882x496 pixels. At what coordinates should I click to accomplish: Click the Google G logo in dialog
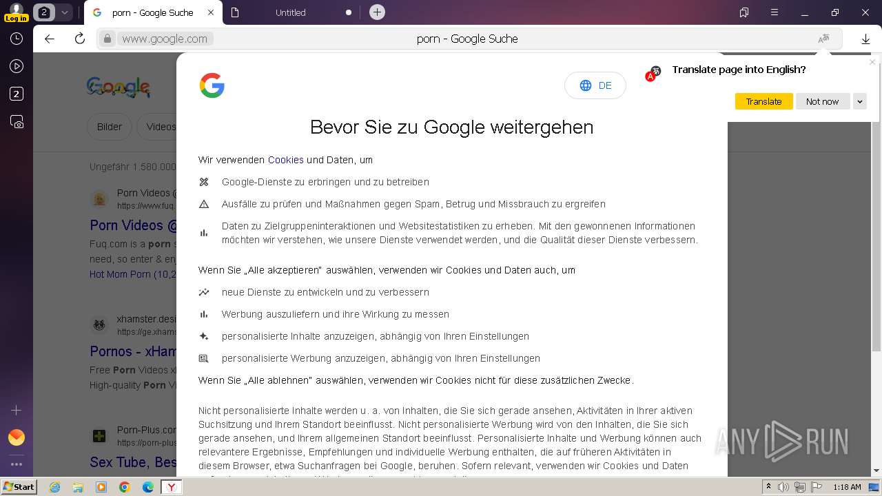pos(212,85)
